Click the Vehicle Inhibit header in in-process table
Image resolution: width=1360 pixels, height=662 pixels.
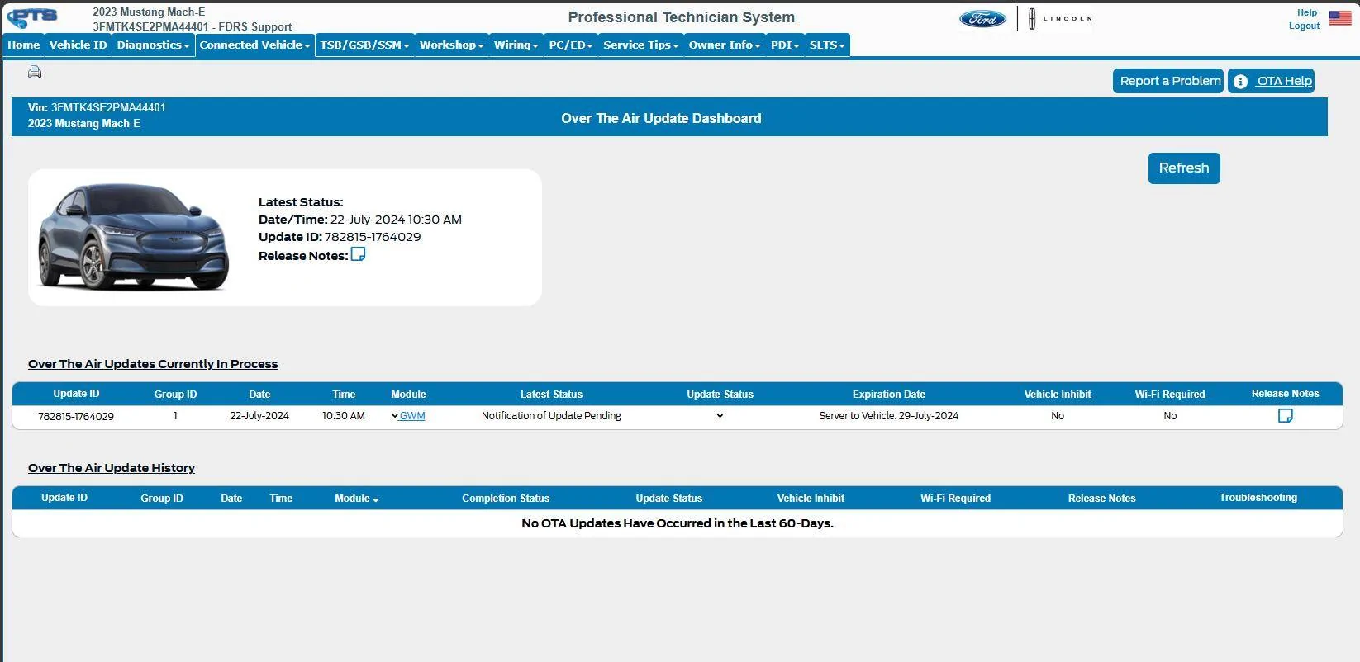(1058, 395)
